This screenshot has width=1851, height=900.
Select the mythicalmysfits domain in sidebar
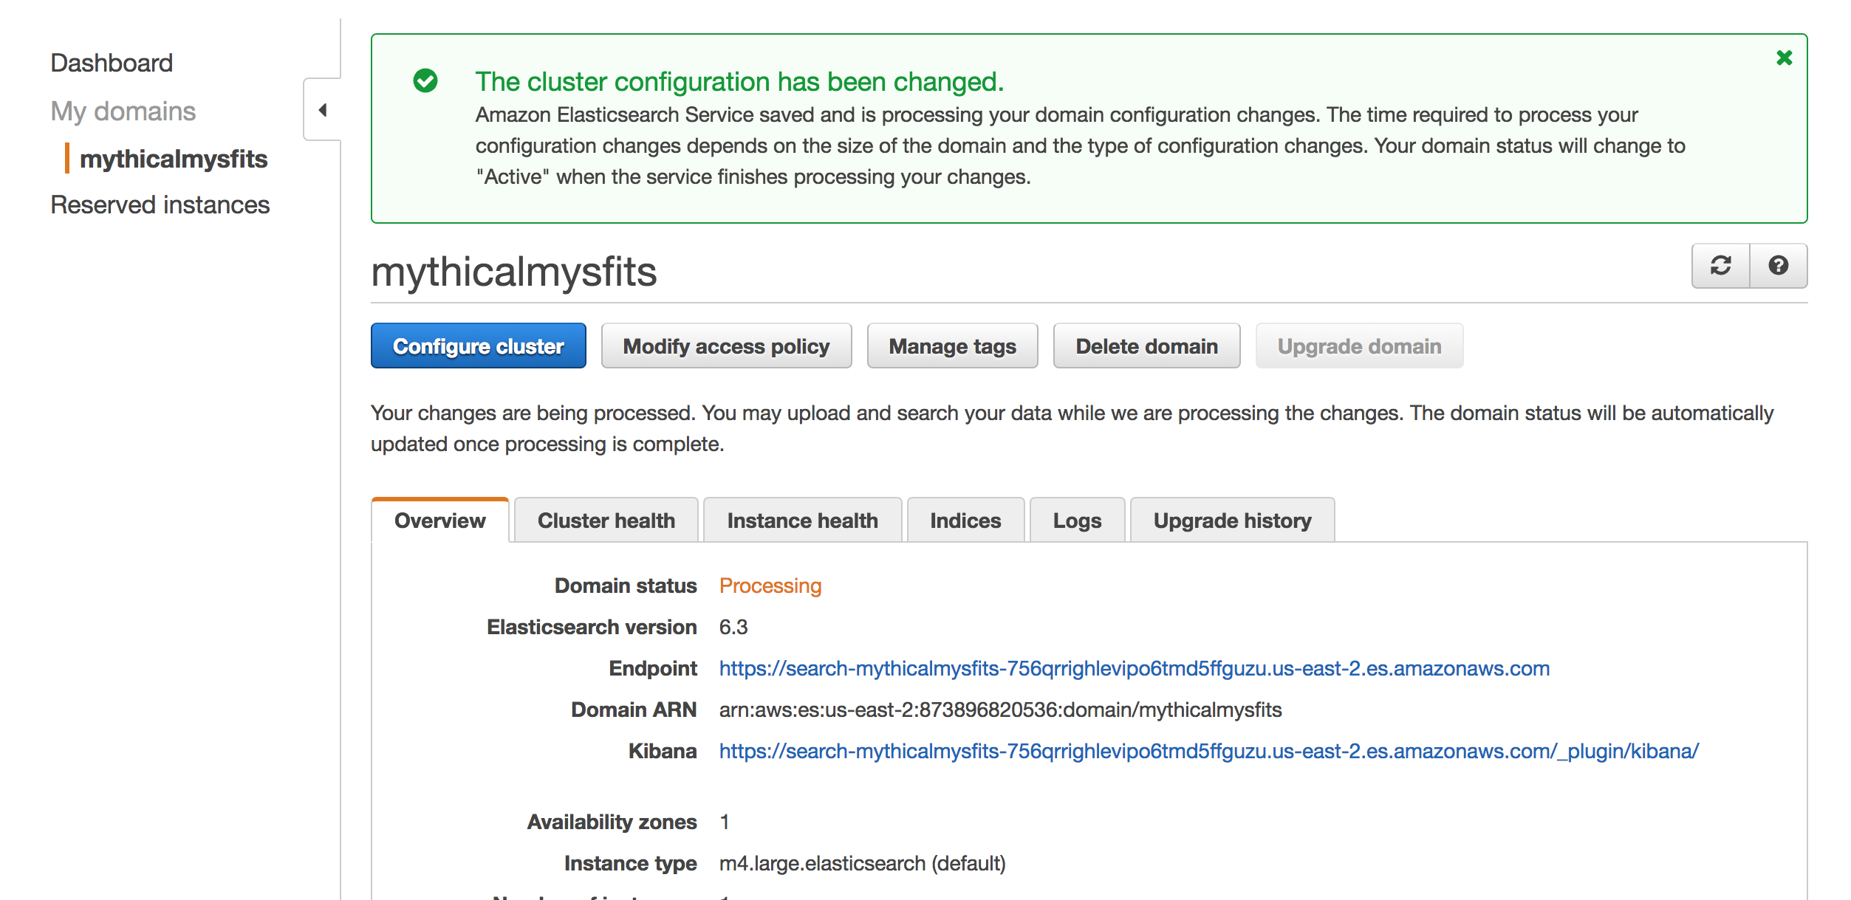[x=174, y=159]
